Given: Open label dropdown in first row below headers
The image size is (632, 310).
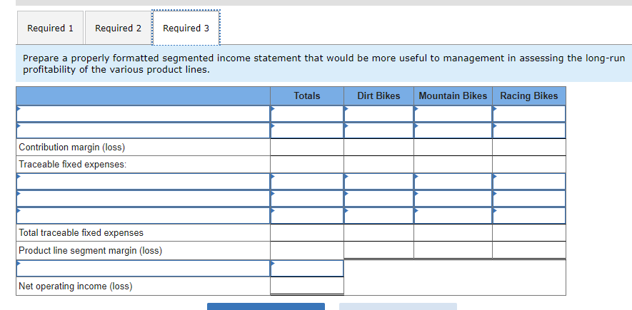Looking at the screenshot, I should click(143, 114).
